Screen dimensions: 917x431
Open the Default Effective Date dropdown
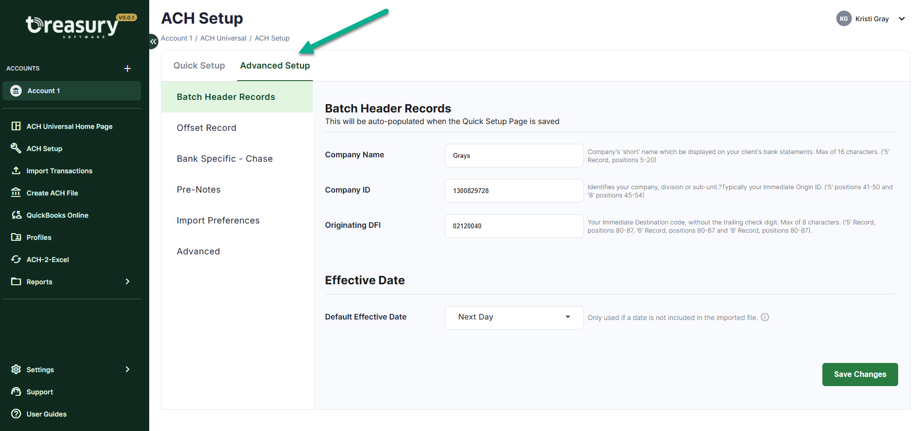(514, 317)
